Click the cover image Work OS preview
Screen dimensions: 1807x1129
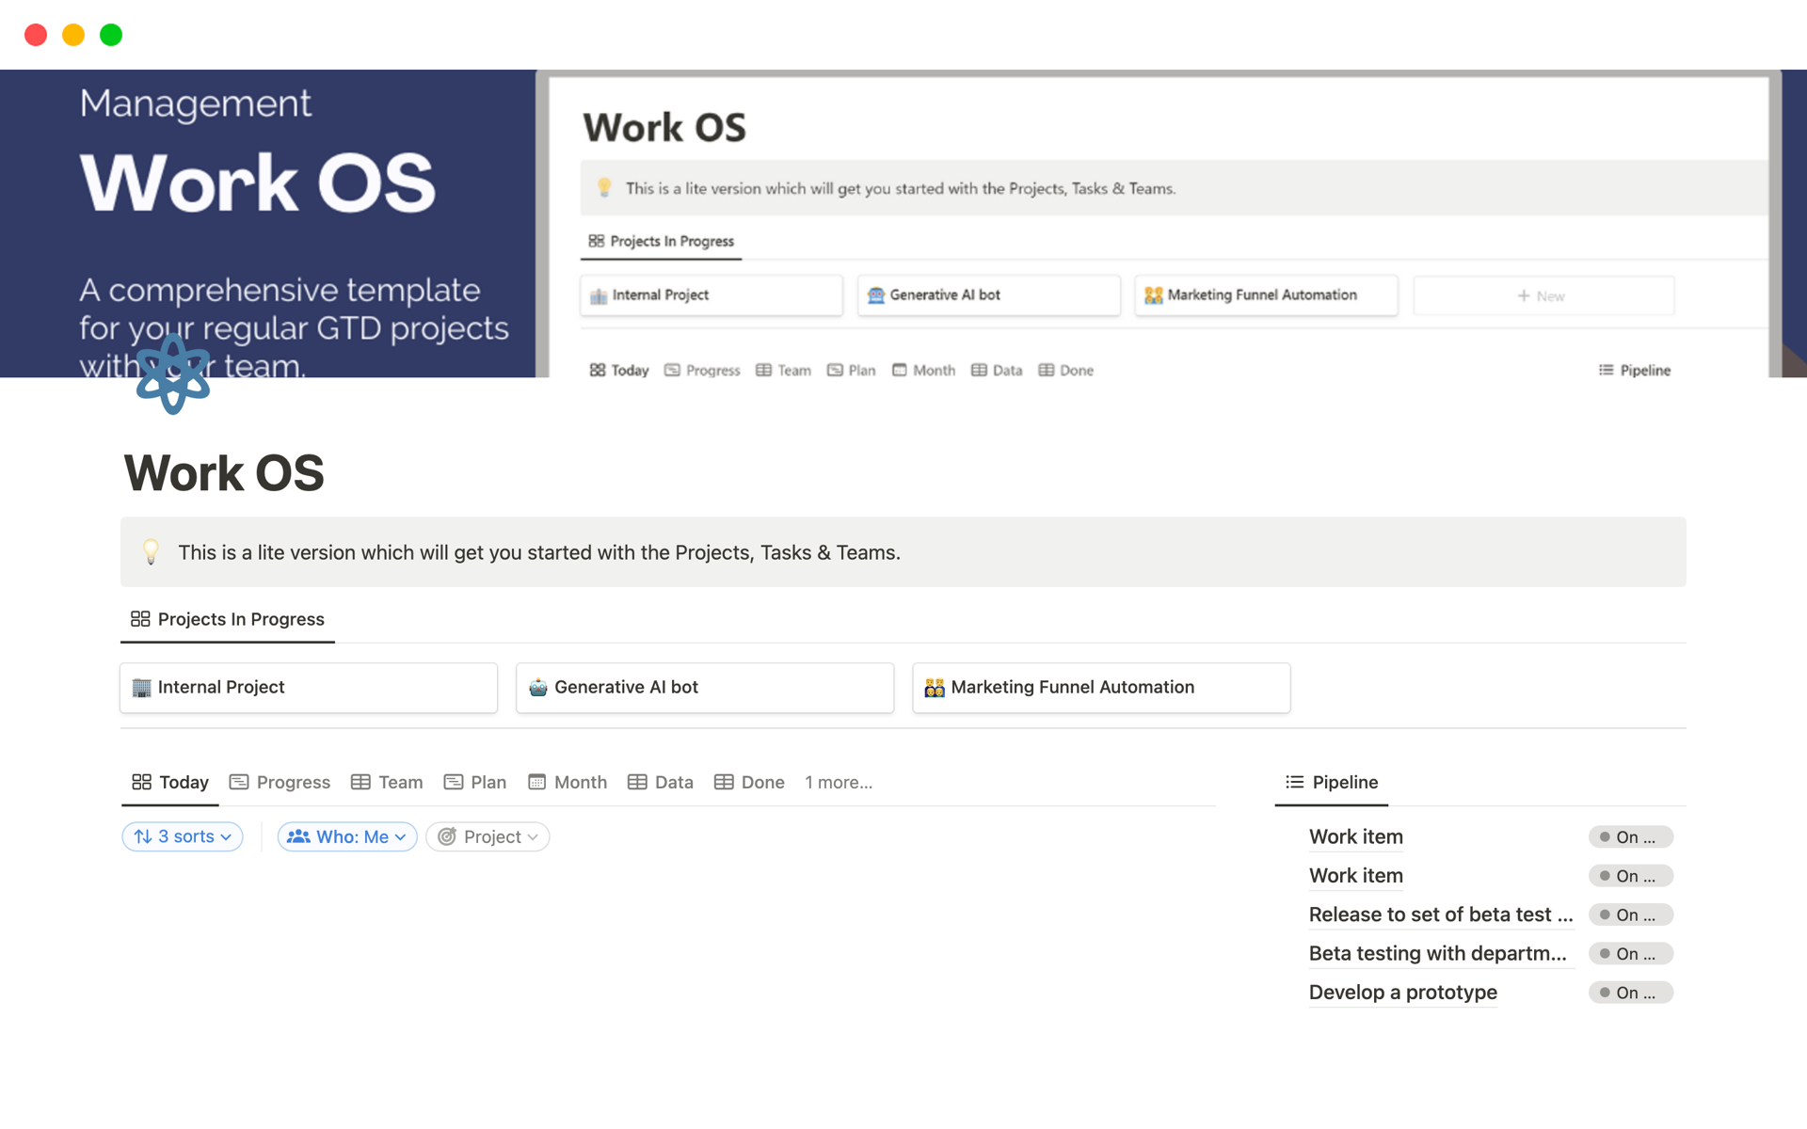[x=1159, y=226]
